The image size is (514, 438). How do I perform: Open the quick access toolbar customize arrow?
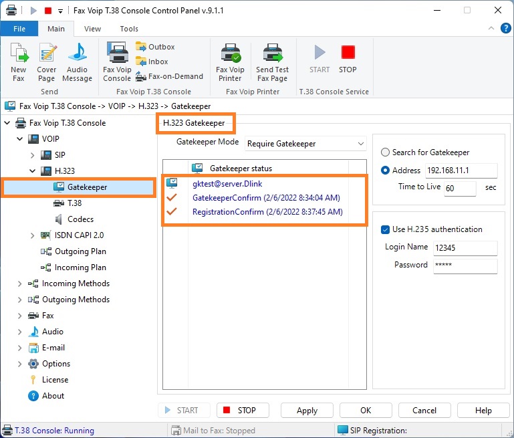[60, 11]
